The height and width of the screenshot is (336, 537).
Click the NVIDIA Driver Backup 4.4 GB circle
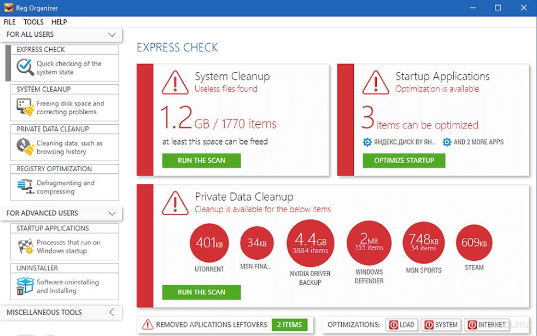click(x=311, y=244)
